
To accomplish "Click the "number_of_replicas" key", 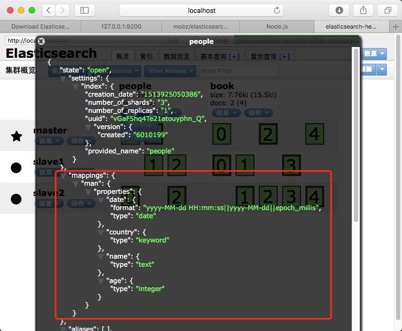I will [x=122, y=110].
